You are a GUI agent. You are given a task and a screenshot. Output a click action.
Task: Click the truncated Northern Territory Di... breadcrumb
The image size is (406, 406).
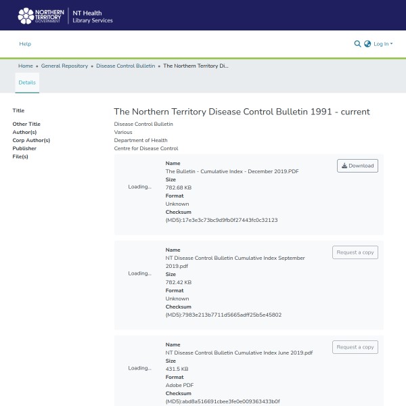(x=196, y=66)
